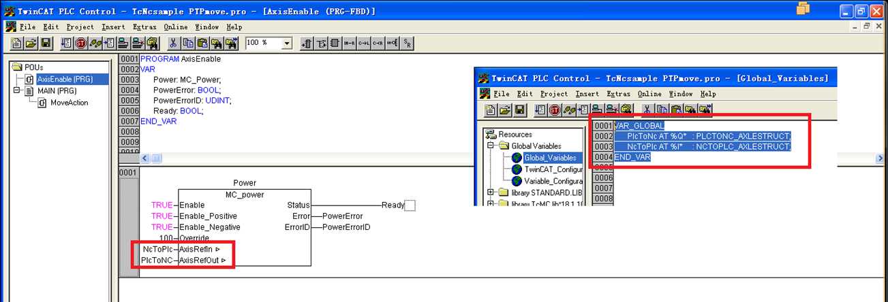Image resolution: width=888 pixels, height=302 pixels.
Task: Click the declaration pane's right scroll arrow
Action: click(881, 158)
